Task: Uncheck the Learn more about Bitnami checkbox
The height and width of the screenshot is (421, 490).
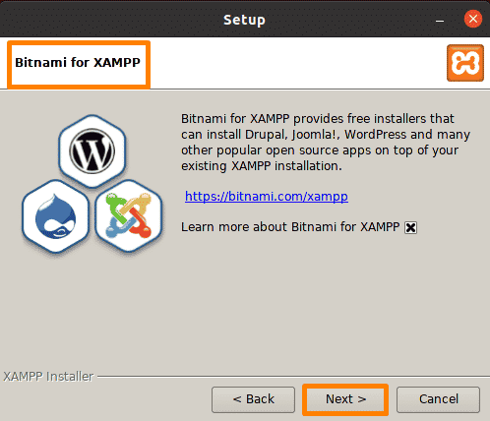Action: [410, 227]
